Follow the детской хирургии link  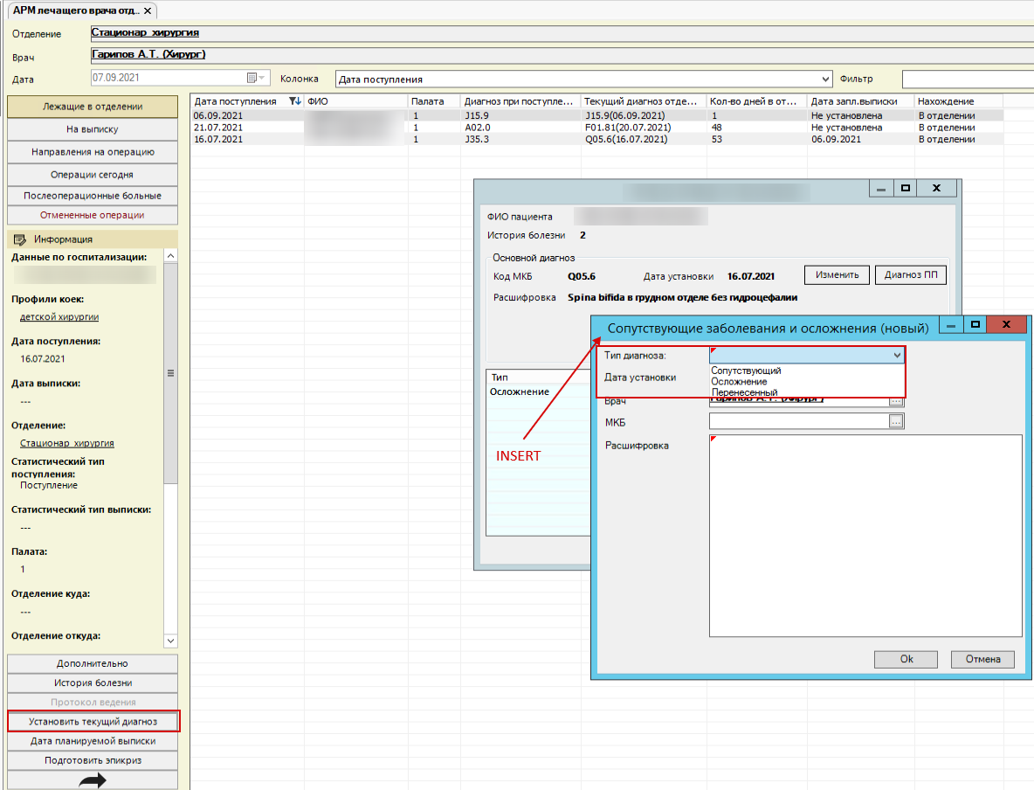(59, 317)
